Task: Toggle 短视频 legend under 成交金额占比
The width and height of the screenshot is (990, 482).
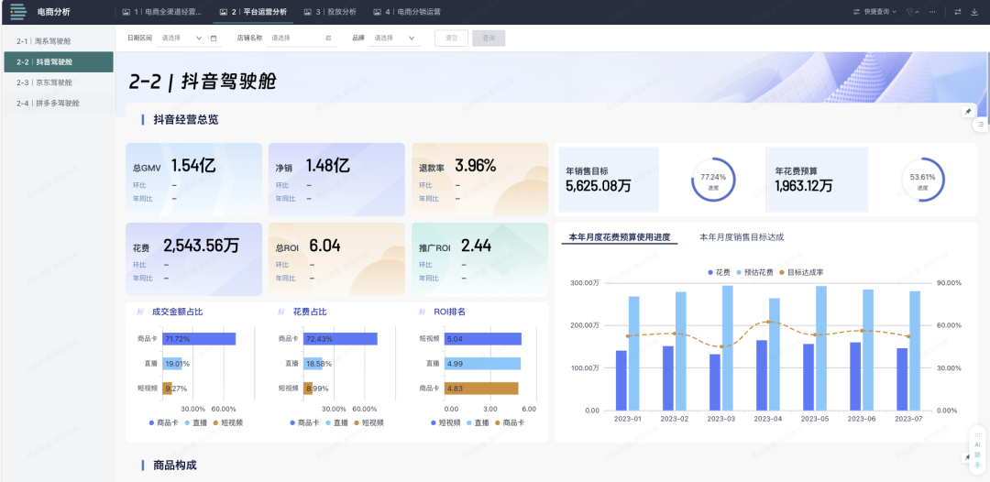Action: click(228, 422)
